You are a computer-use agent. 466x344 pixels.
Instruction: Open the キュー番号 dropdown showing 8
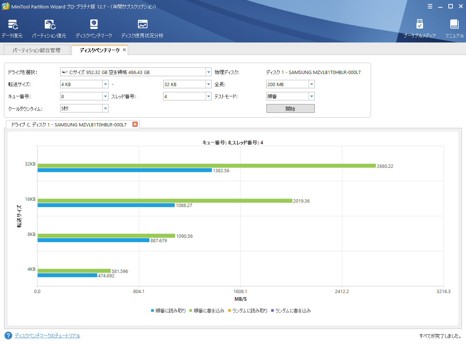pos(105,96)
